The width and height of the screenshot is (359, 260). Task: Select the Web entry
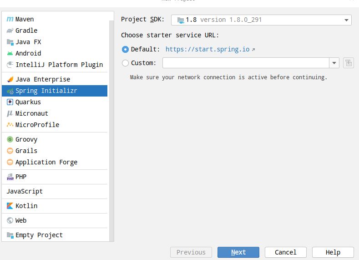coord(55,220)
